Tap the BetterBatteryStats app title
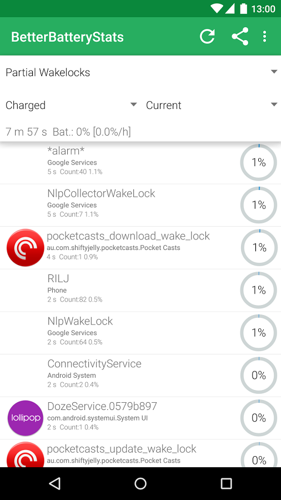281x500 pixels. (x=67, y=37)
